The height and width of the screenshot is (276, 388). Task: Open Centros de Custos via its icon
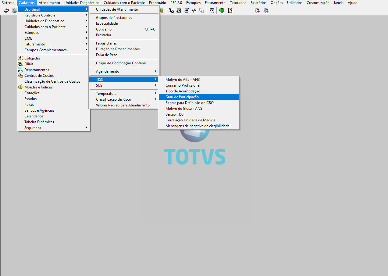pyautogui.click(x=20, y=76)
